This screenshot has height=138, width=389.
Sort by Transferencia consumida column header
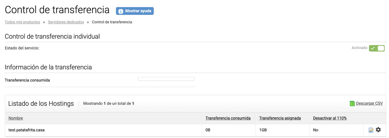pyautogui.click(x=228, y=118)
